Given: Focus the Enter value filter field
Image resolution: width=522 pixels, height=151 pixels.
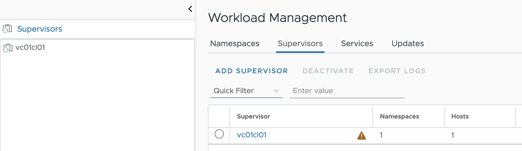Looking at the screenshot, I should pos(347,91).
